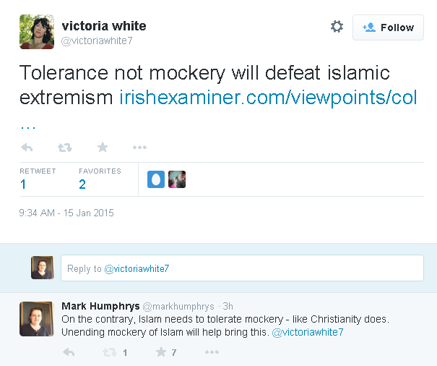View the favorites count of 2
Screen dimensions: 437x366
[82, 184]
